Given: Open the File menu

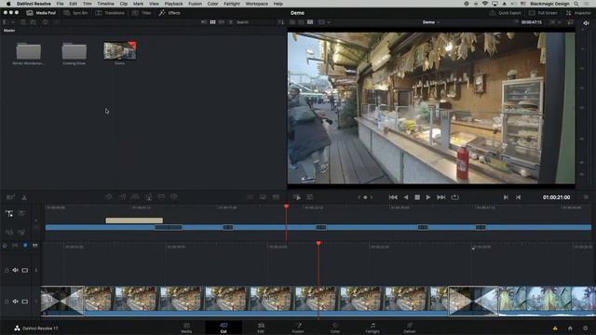Looking at the screenshot, I should [x=60, y=4].
